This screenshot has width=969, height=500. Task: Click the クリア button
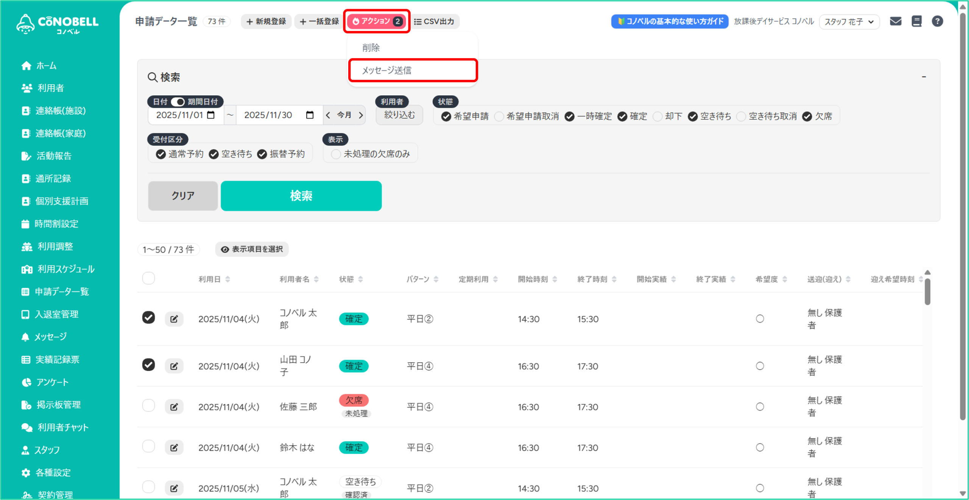pos(183,196)
